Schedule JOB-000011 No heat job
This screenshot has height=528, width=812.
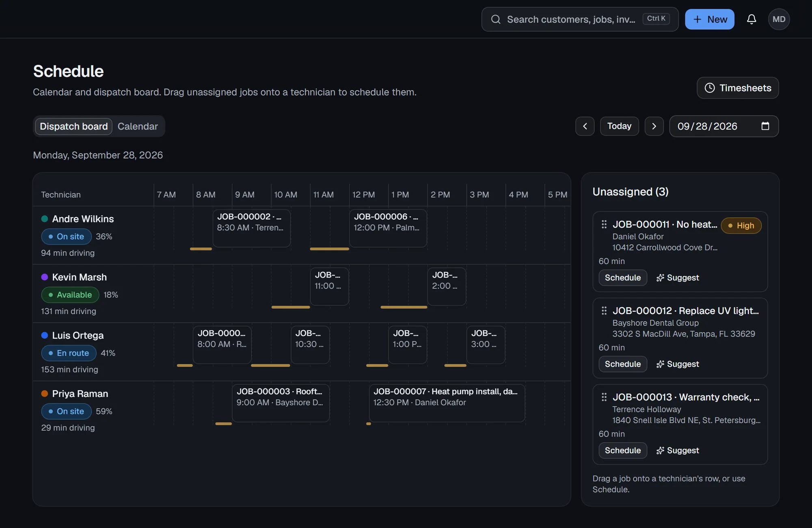pyautogui.click(x=623, y=278)
